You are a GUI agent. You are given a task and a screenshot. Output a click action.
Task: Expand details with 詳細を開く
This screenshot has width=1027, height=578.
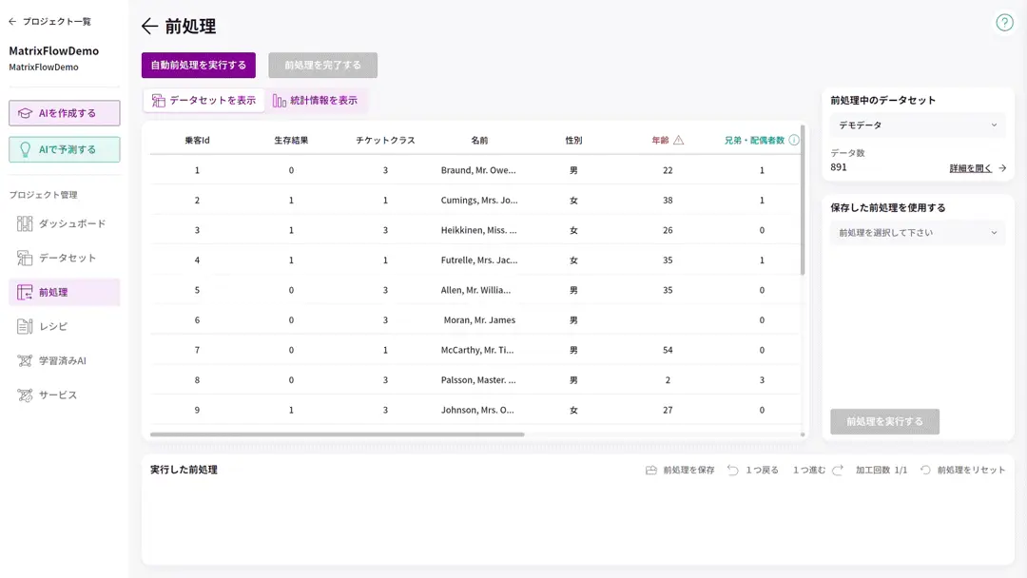[x=977, y=168]
